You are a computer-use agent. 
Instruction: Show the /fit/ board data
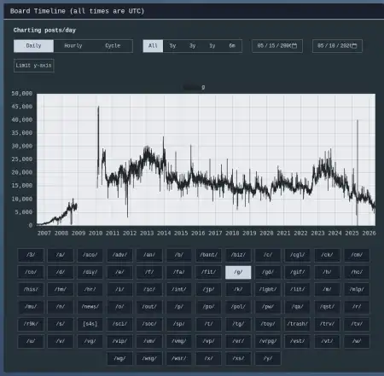click(x=208, y=272)
